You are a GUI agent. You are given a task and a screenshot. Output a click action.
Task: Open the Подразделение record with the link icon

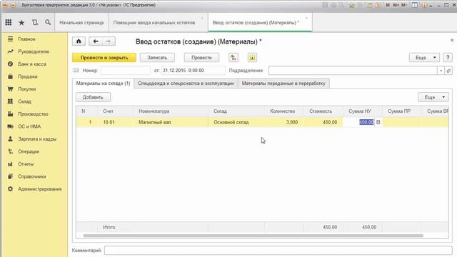449,71
